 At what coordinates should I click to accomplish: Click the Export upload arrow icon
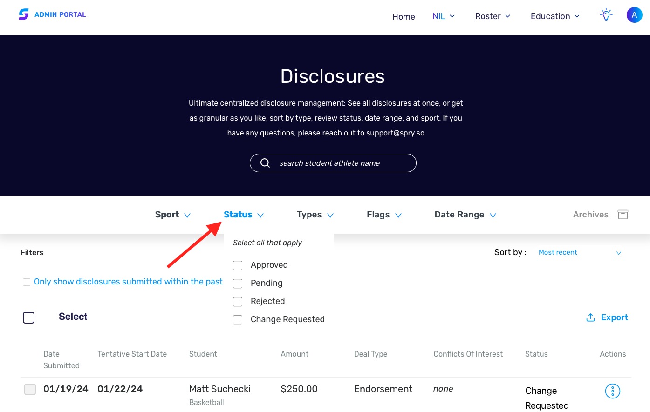[590, 317]
